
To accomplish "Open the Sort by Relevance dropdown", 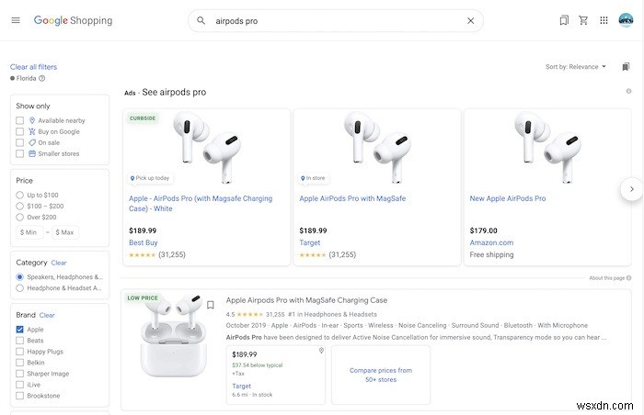I will [577, 67].
